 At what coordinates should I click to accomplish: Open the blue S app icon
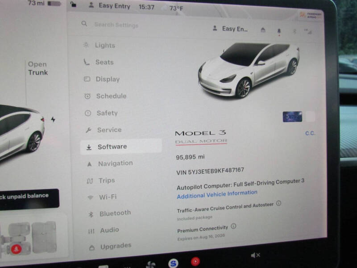point(173,264)
